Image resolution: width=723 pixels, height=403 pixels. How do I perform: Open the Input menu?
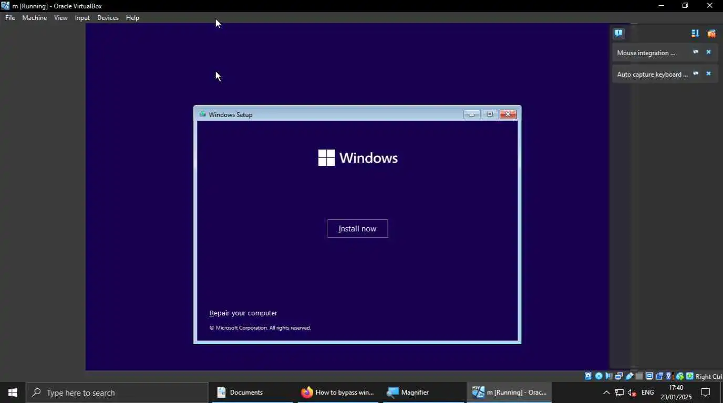pos(82,18)
